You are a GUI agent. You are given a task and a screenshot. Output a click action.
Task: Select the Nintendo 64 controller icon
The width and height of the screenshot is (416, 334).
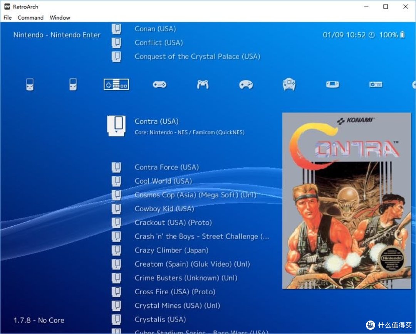203,84
